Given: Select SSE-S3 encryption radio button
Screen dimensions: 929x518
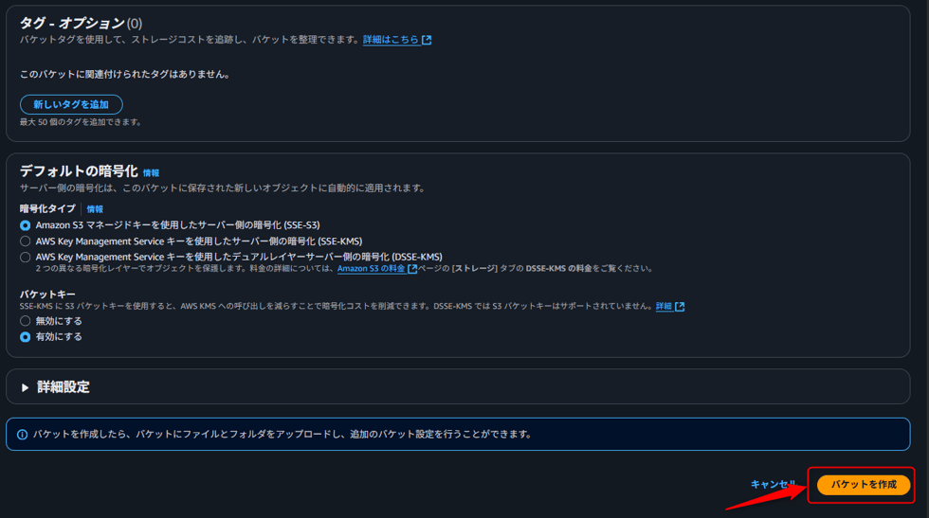Looking at the screenshot, I should click(x=25, y=225).
